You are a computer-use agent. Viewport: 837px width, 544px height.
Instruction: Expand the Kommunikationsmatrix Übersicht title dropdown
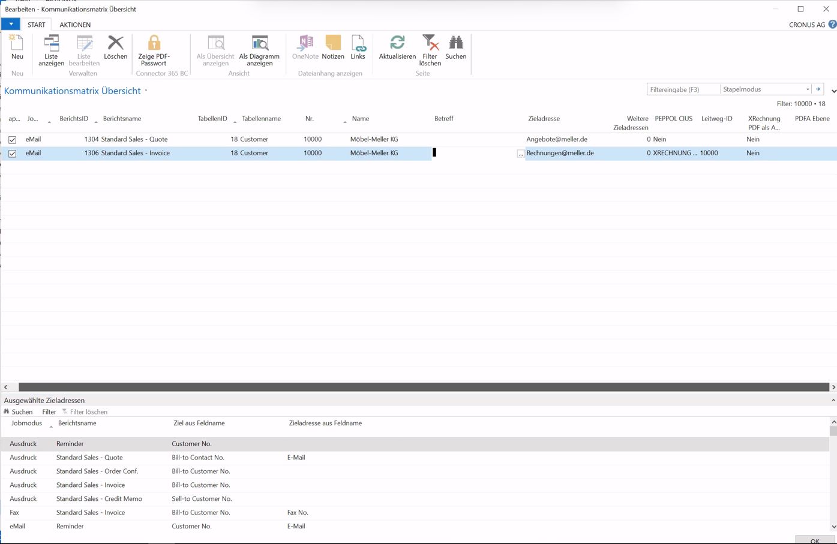point(146,91)
